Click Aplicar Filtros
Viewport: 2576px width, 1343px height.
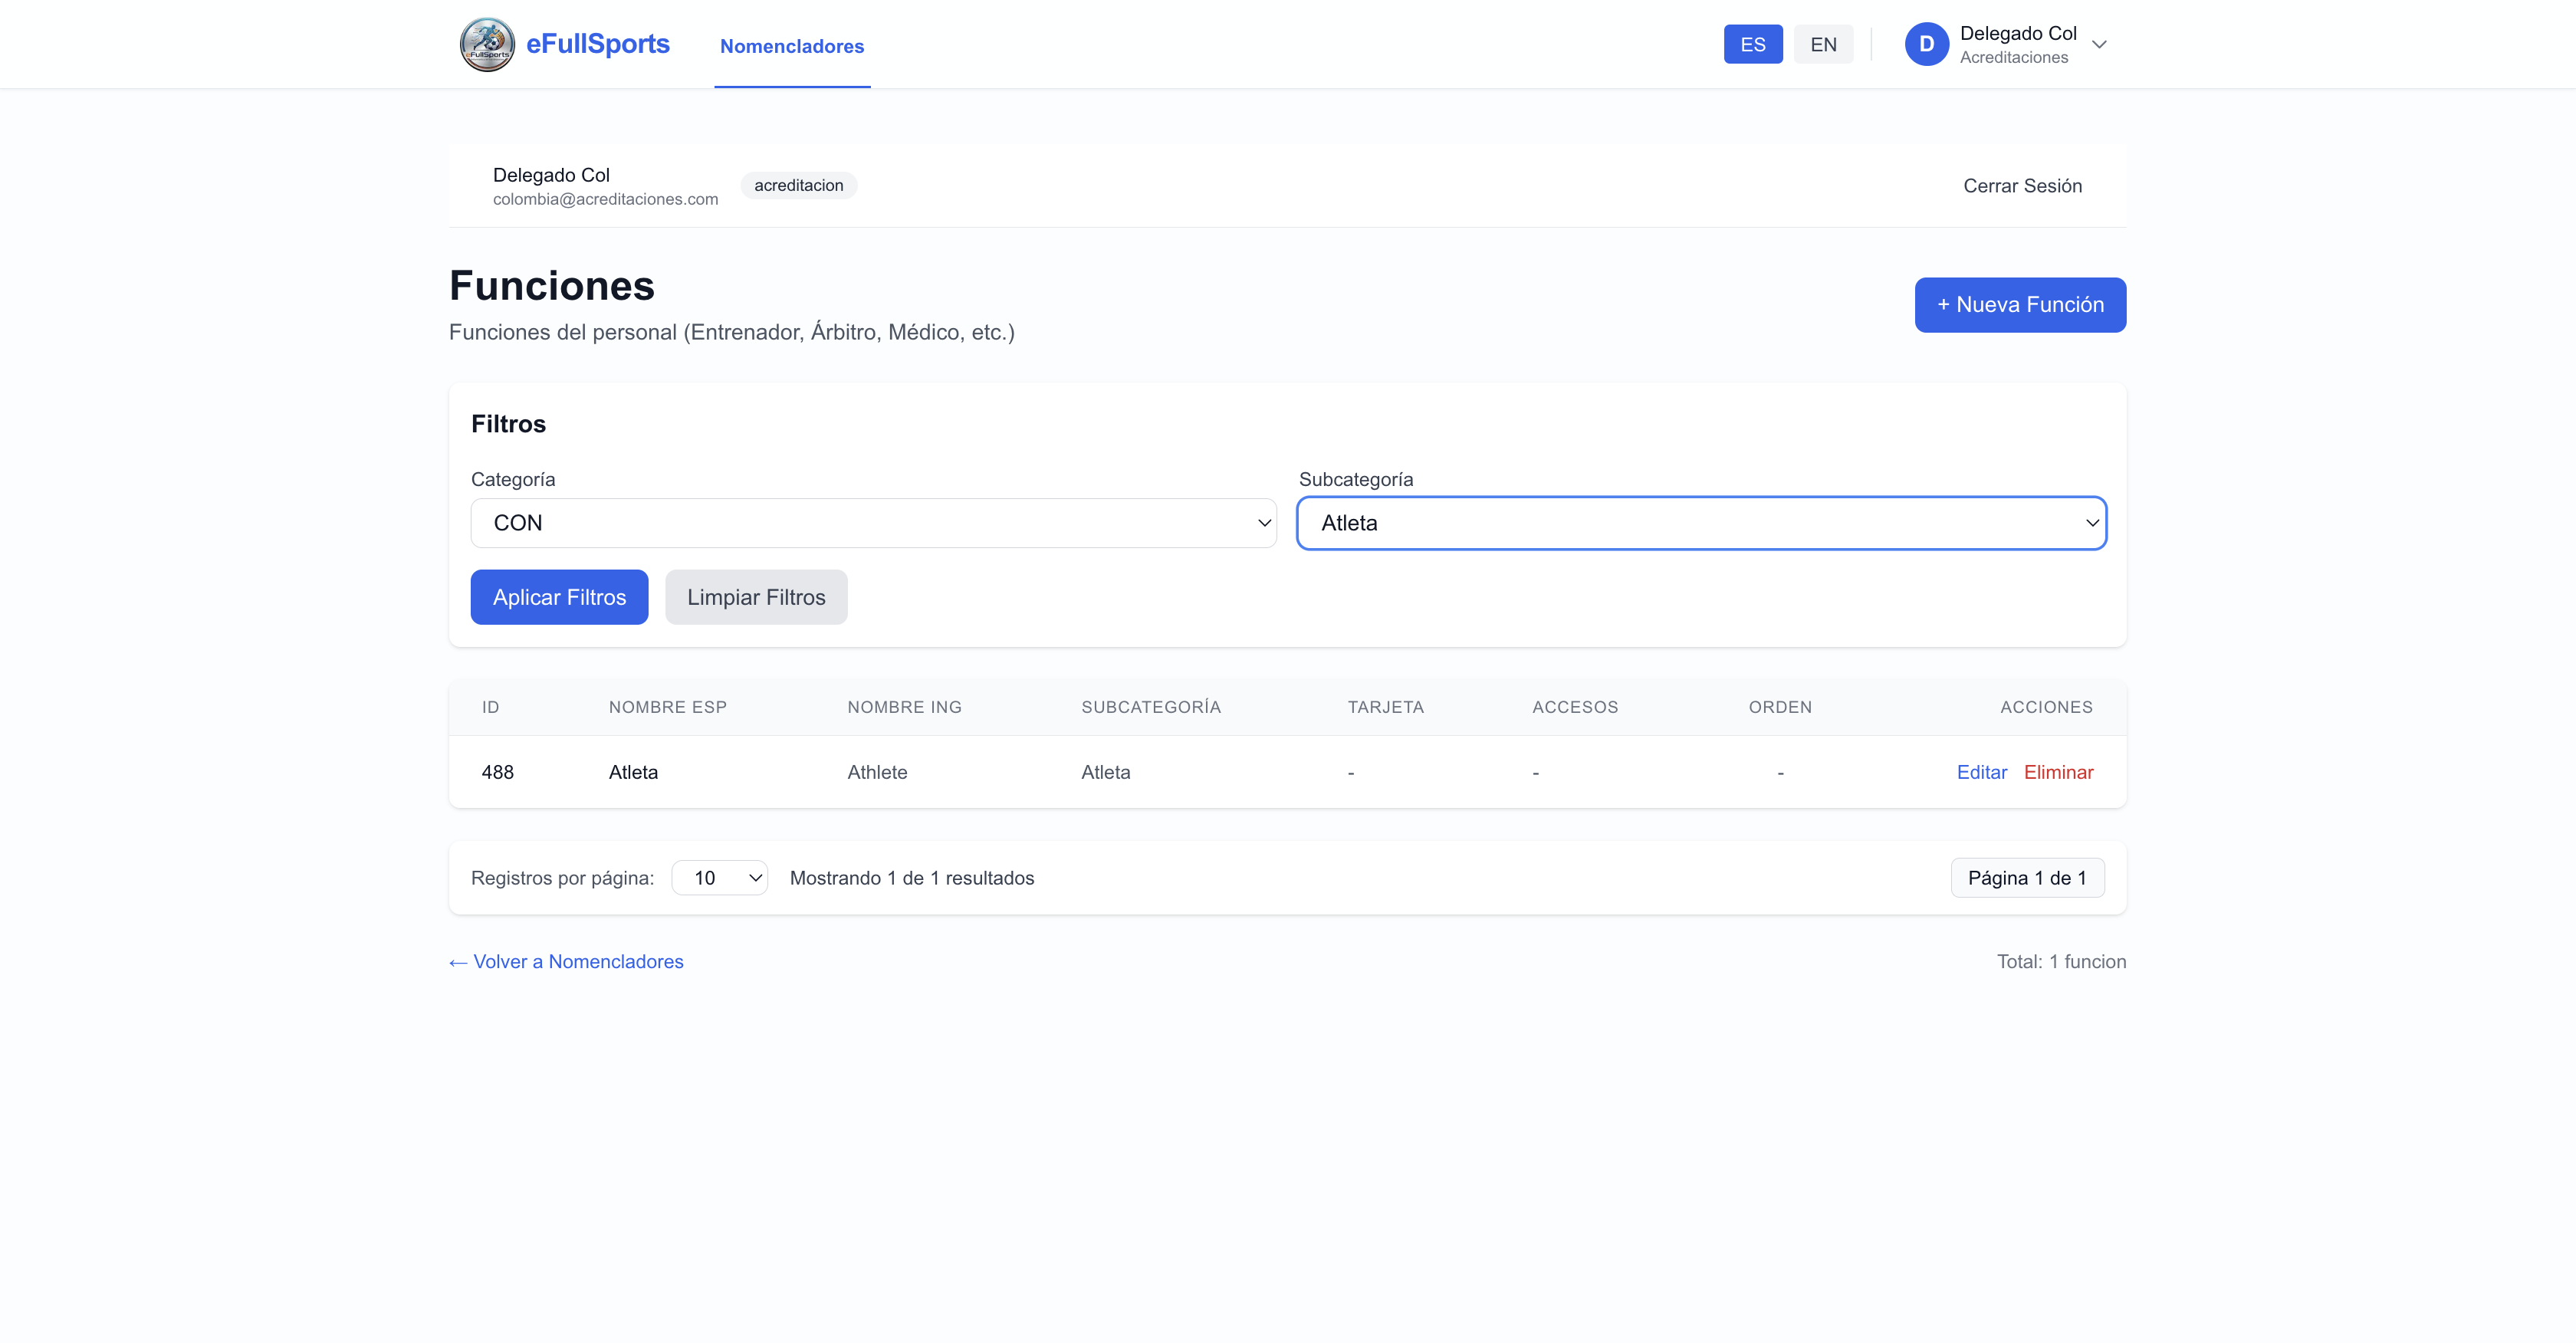point(559,597)
